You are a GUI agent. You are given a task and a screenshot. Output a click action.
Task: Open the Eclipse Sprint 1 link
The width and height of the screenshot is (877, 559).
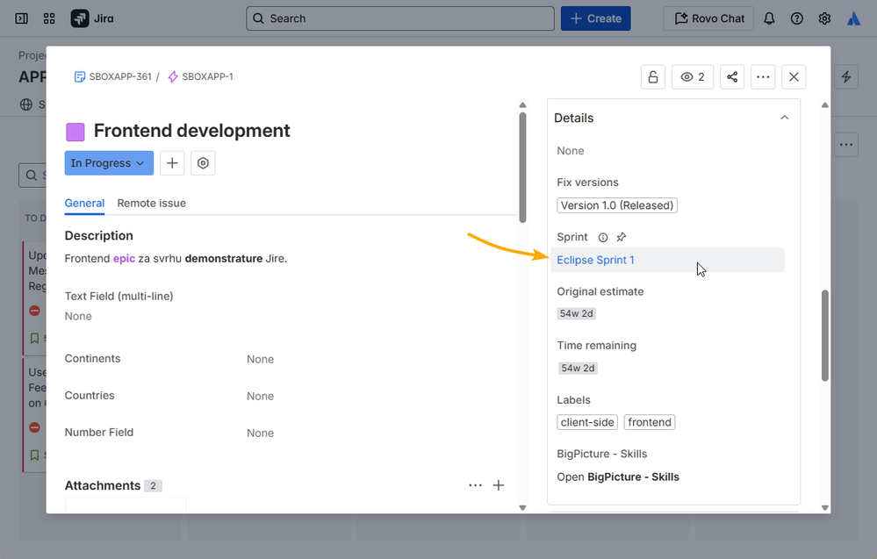[595, 260]
